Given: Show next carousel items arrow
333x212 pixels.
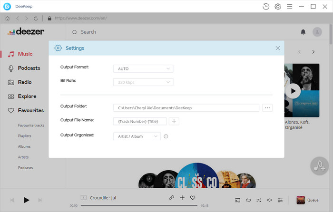Looking at the screenshot, I should pos(313,52).
